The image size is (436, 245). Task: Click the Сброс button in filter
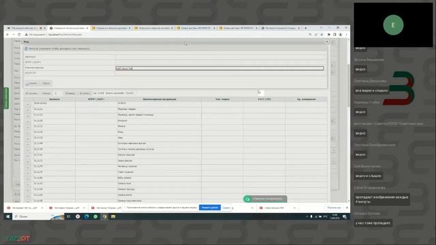[46, 83]
